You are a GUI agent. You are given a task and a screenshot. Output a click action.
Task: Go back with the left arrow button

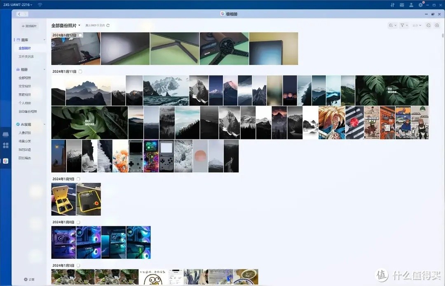19,14
